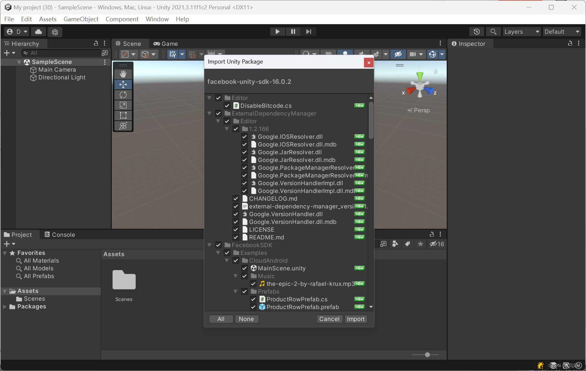
Task: Click search by type icon in Project
Action: point(395,244)
